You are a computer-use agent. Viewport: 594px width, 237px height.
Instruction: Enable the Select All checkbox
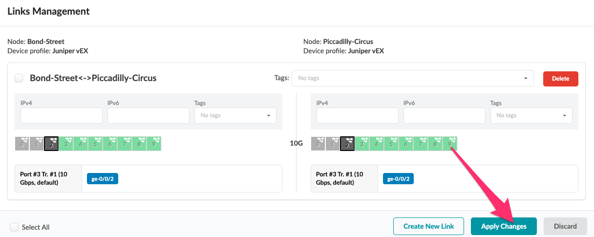point(15,227)
